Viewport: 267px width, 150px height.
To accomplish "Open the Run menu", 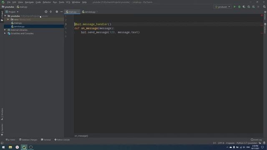I will pos(55,2).
